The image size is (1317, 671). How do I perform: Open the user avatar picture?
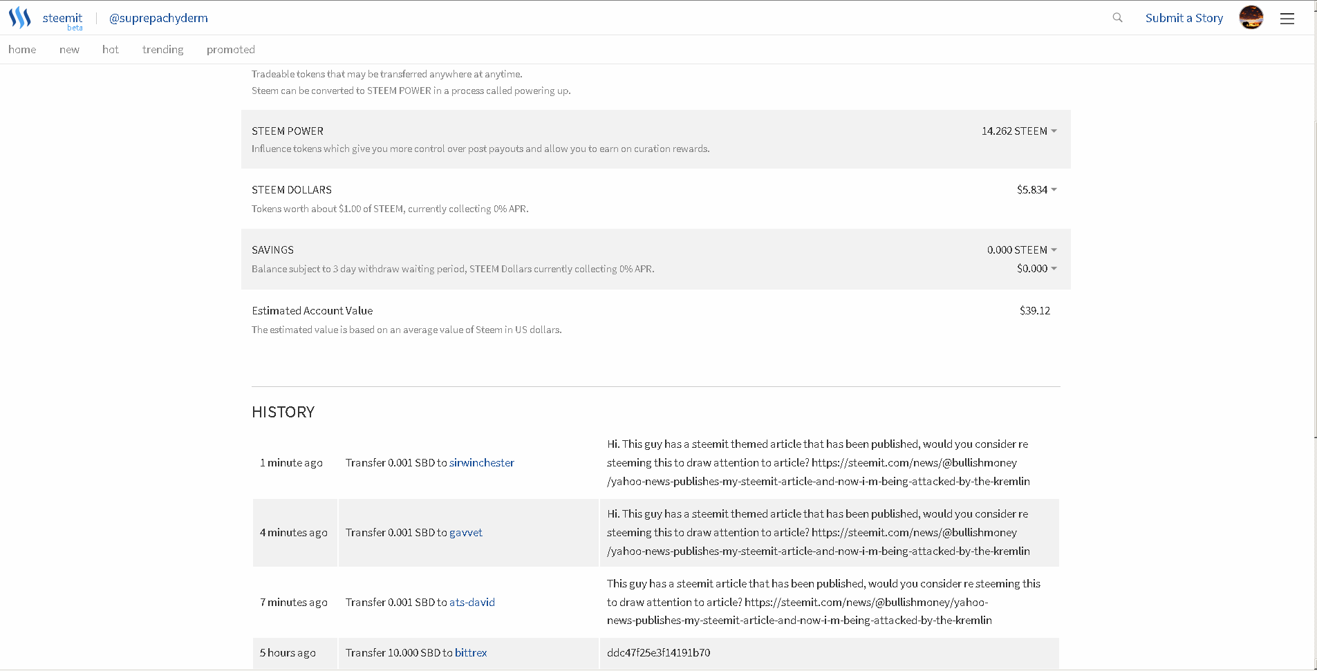(x=1251, y=17)
